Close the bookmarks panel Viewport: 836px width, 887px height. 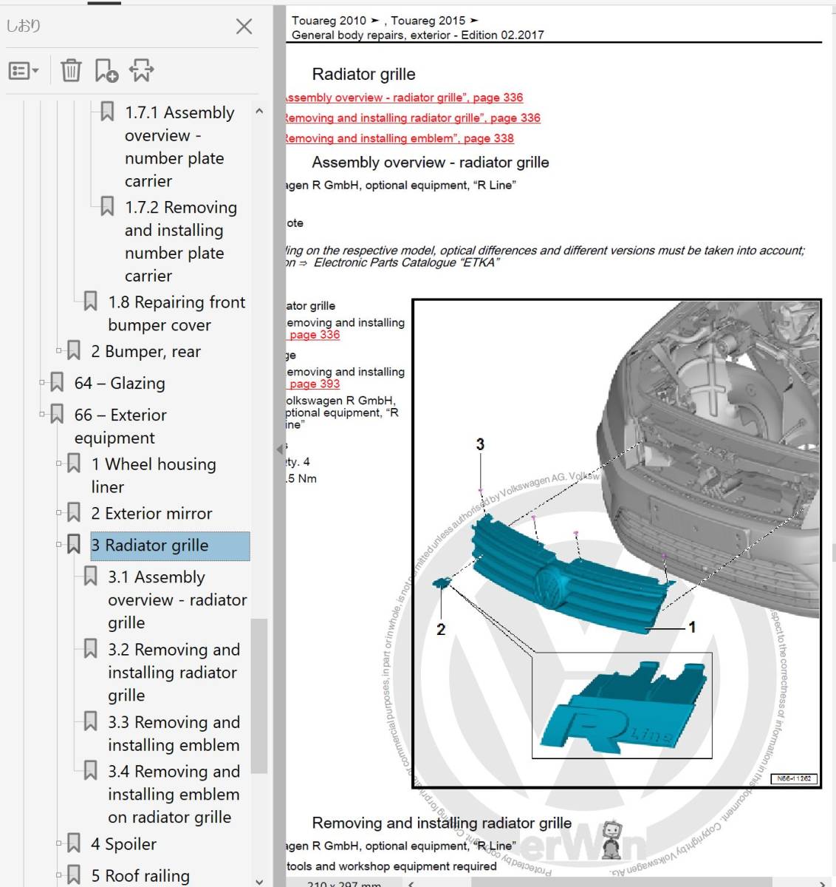point(244,27)
